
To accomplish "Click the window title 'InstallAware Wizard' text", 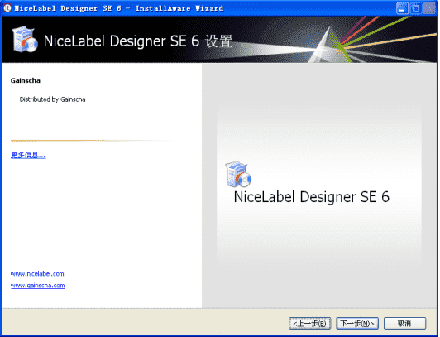I will coord(179,8).
